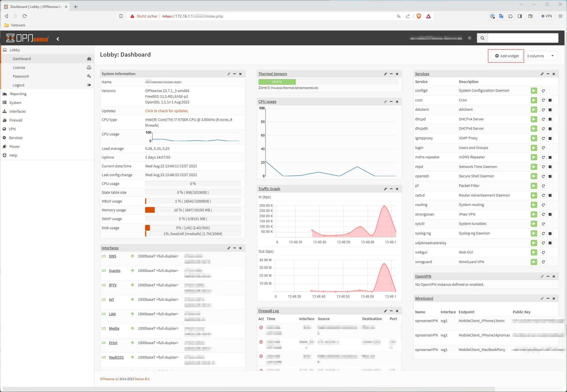Image resolution: width=567 pixels, height=392 pixels.
Task: Open the License menu item
Action: point(48,67)
